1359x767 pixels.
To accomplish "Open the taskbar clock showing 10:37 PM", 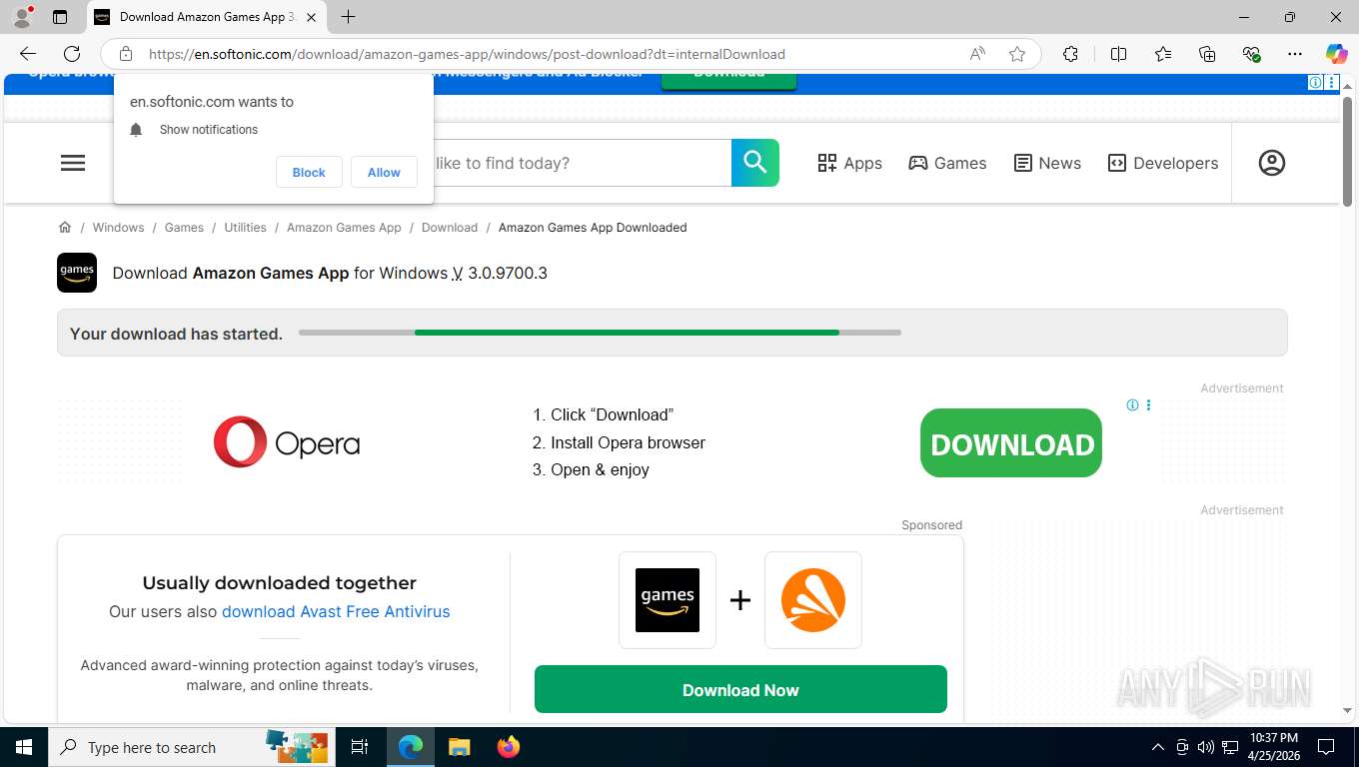I will click(1273, 747).
